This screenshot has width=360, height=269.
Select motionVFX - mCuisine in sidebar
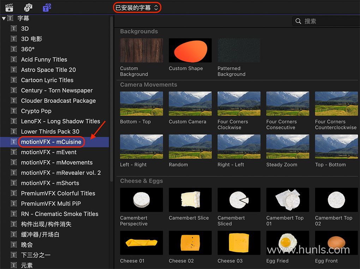point(51,142)
